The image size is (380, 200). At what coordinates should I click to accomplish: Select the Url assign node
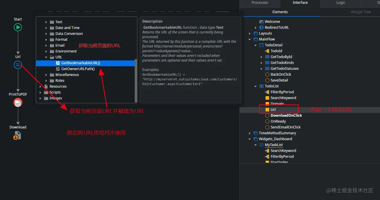[18, 65]
